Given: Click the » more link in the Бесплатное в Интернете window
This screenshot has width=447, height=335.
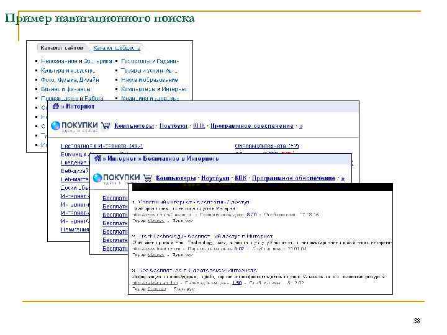Looking at the screenshot, I should (x=343, y=178).
